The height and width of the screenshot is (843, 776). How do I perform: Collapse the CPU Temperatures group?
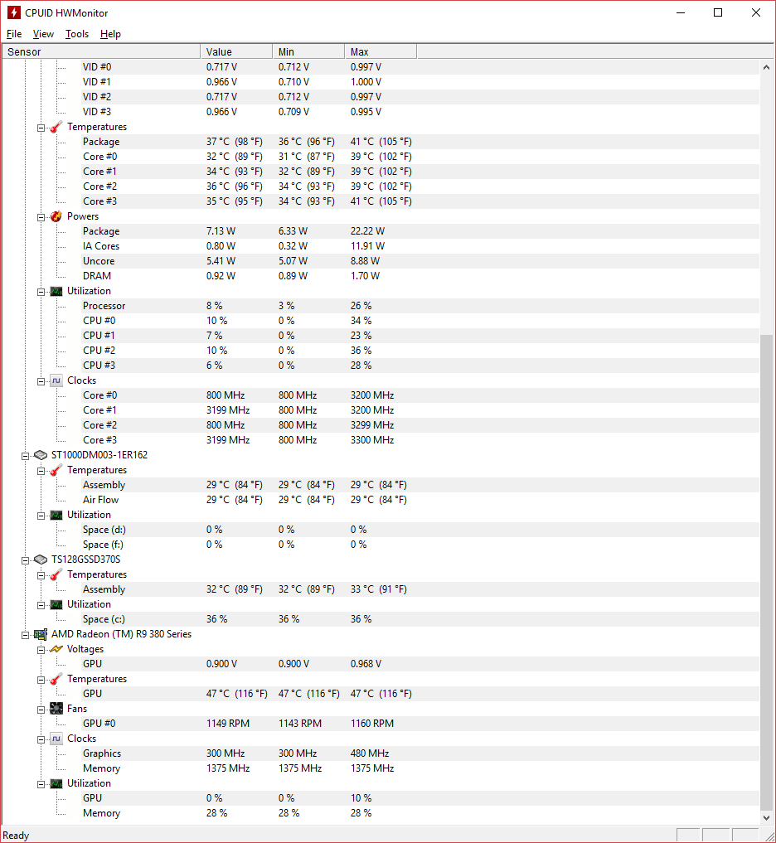(x=41, y=128)
